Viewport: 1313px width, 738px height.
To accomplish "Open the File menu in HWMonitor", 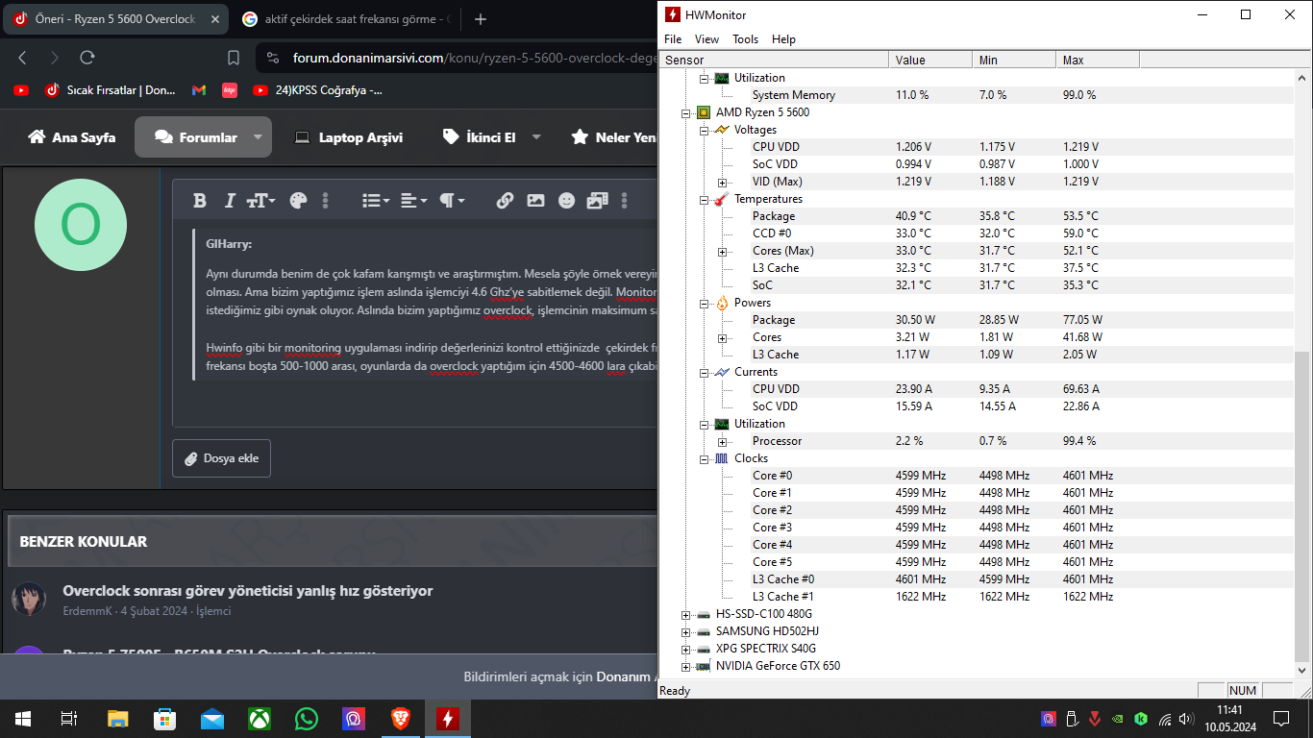I will (x=673, y=39).
